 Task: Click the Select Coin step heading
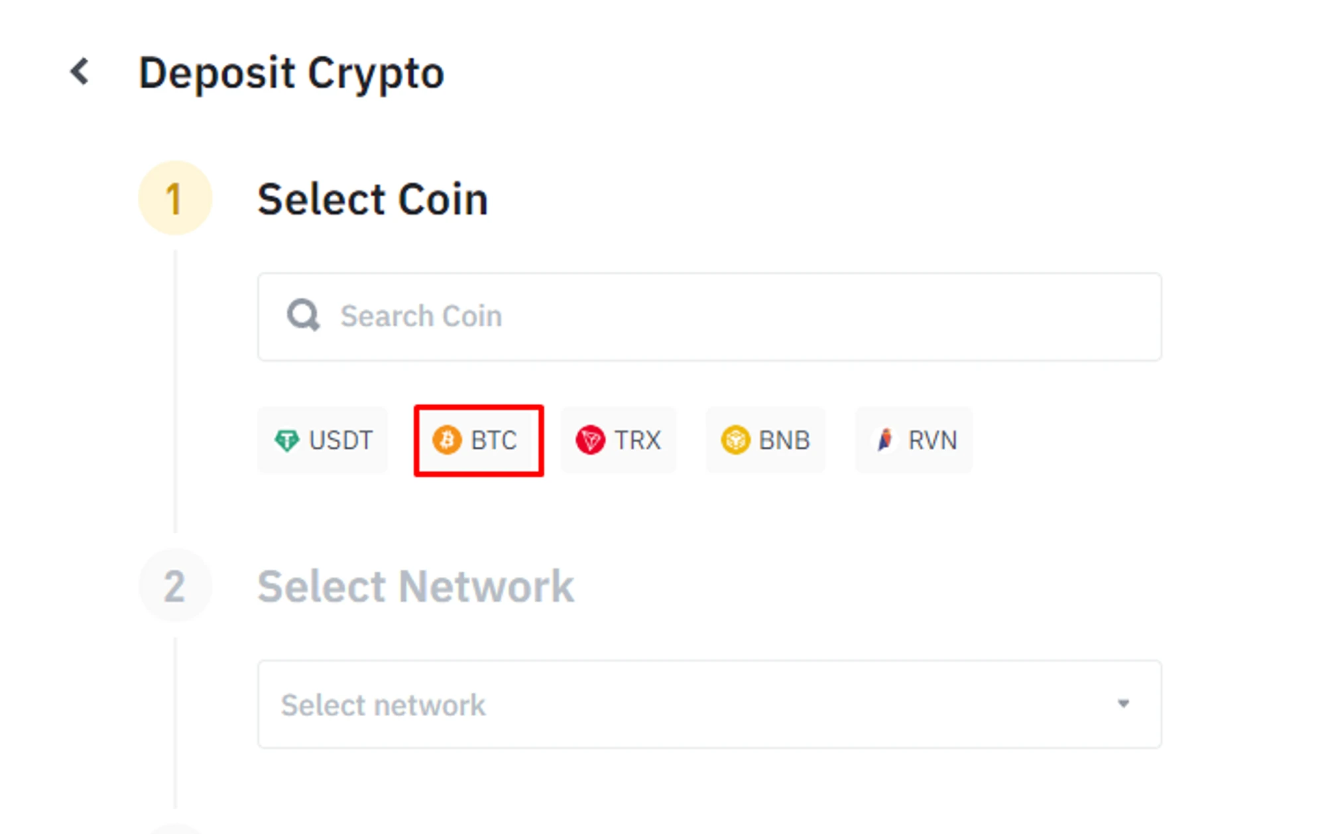(373, 199)
